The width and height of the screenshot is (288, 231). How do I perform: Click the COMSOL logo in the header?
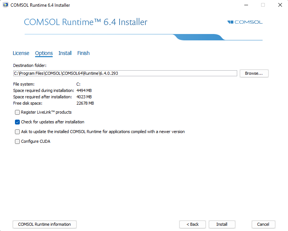click(x=245, y=22)
